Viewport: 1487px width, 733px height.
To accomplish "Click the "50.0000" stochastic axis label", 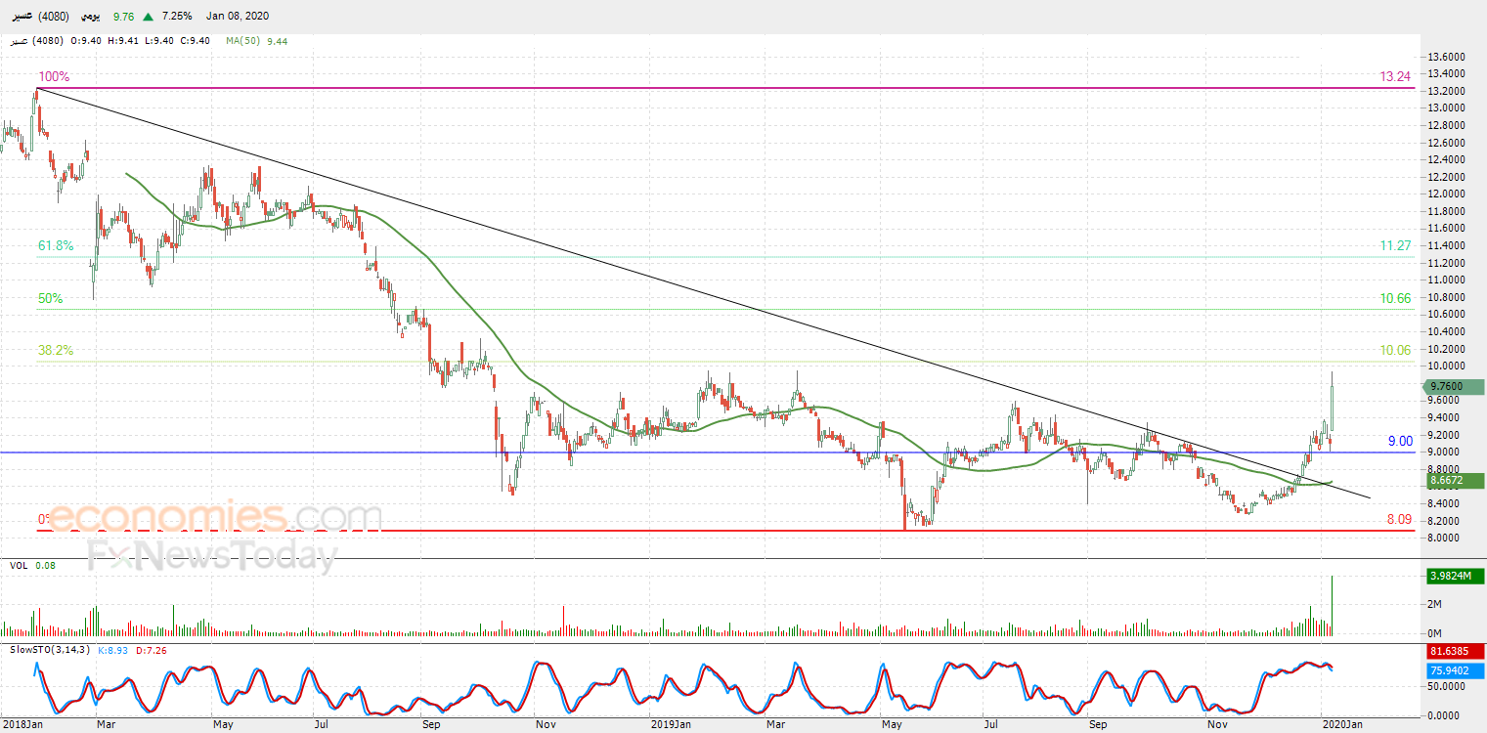I will [1445, 688].
